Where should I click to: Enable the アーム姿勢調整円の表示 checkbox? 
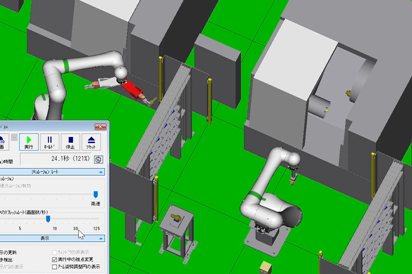pyautogui.click(x=54, y=267)
